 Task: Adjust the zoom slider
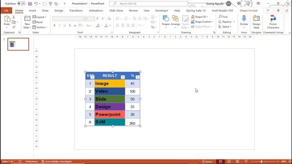click(261, 161)
